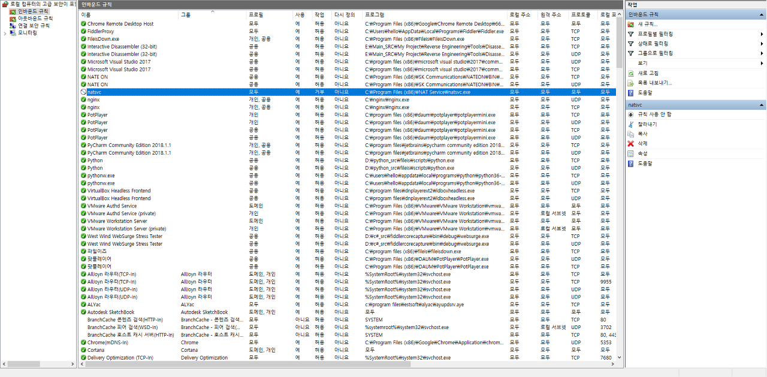Click green check icon of FileisDown.exe rule
This screenshot has height=377, width=767.
(x=83, y=39)
